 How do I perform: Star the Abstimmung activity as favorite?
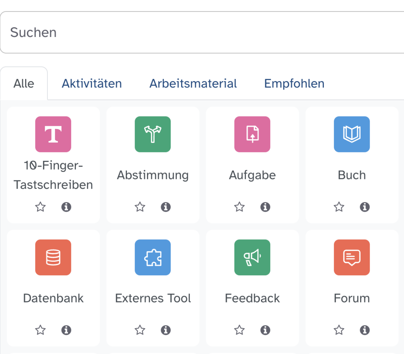[140, 207]
